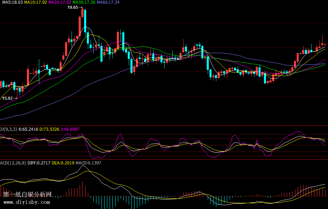Image resolution: width=328 pixels, height=209 pixels.
Task: Click the 第一纸白银分析网 watermark text
Action: click(27, 195)
